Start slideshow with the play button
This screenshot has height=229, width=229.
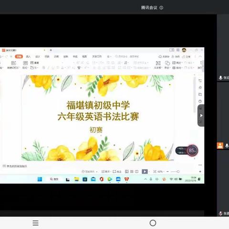145,172
